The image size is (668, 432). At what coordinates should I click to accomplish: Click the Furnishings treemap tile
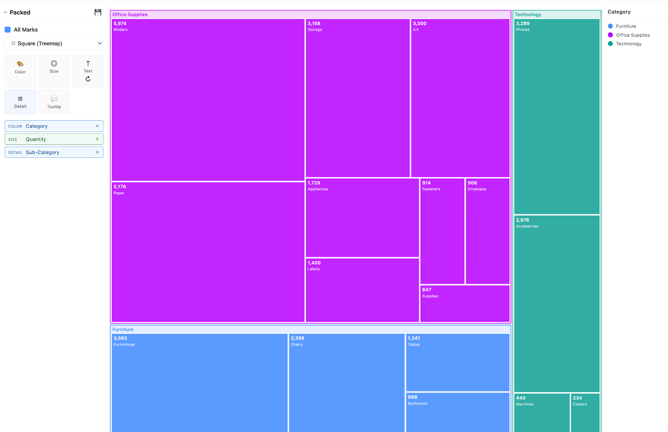[200, 383]
